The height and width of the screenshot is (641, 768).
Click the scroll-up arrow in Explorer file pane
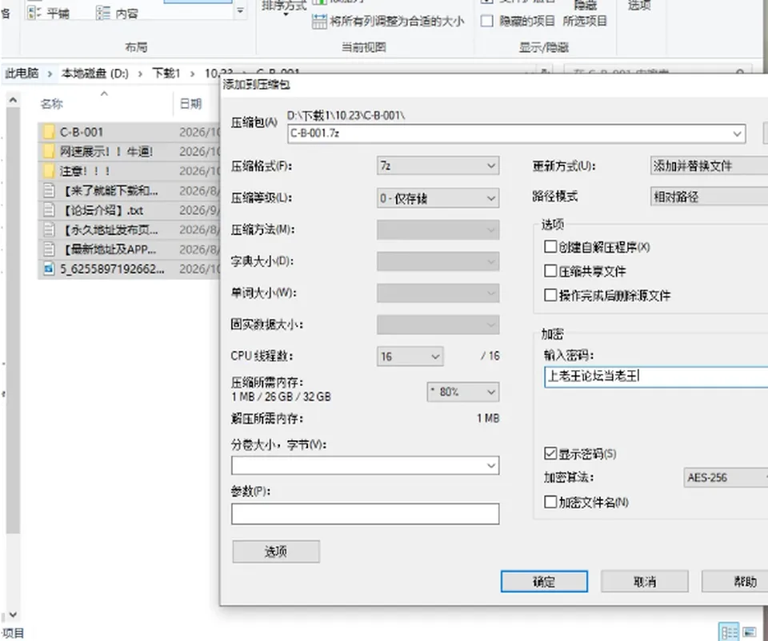coord(14,101)
